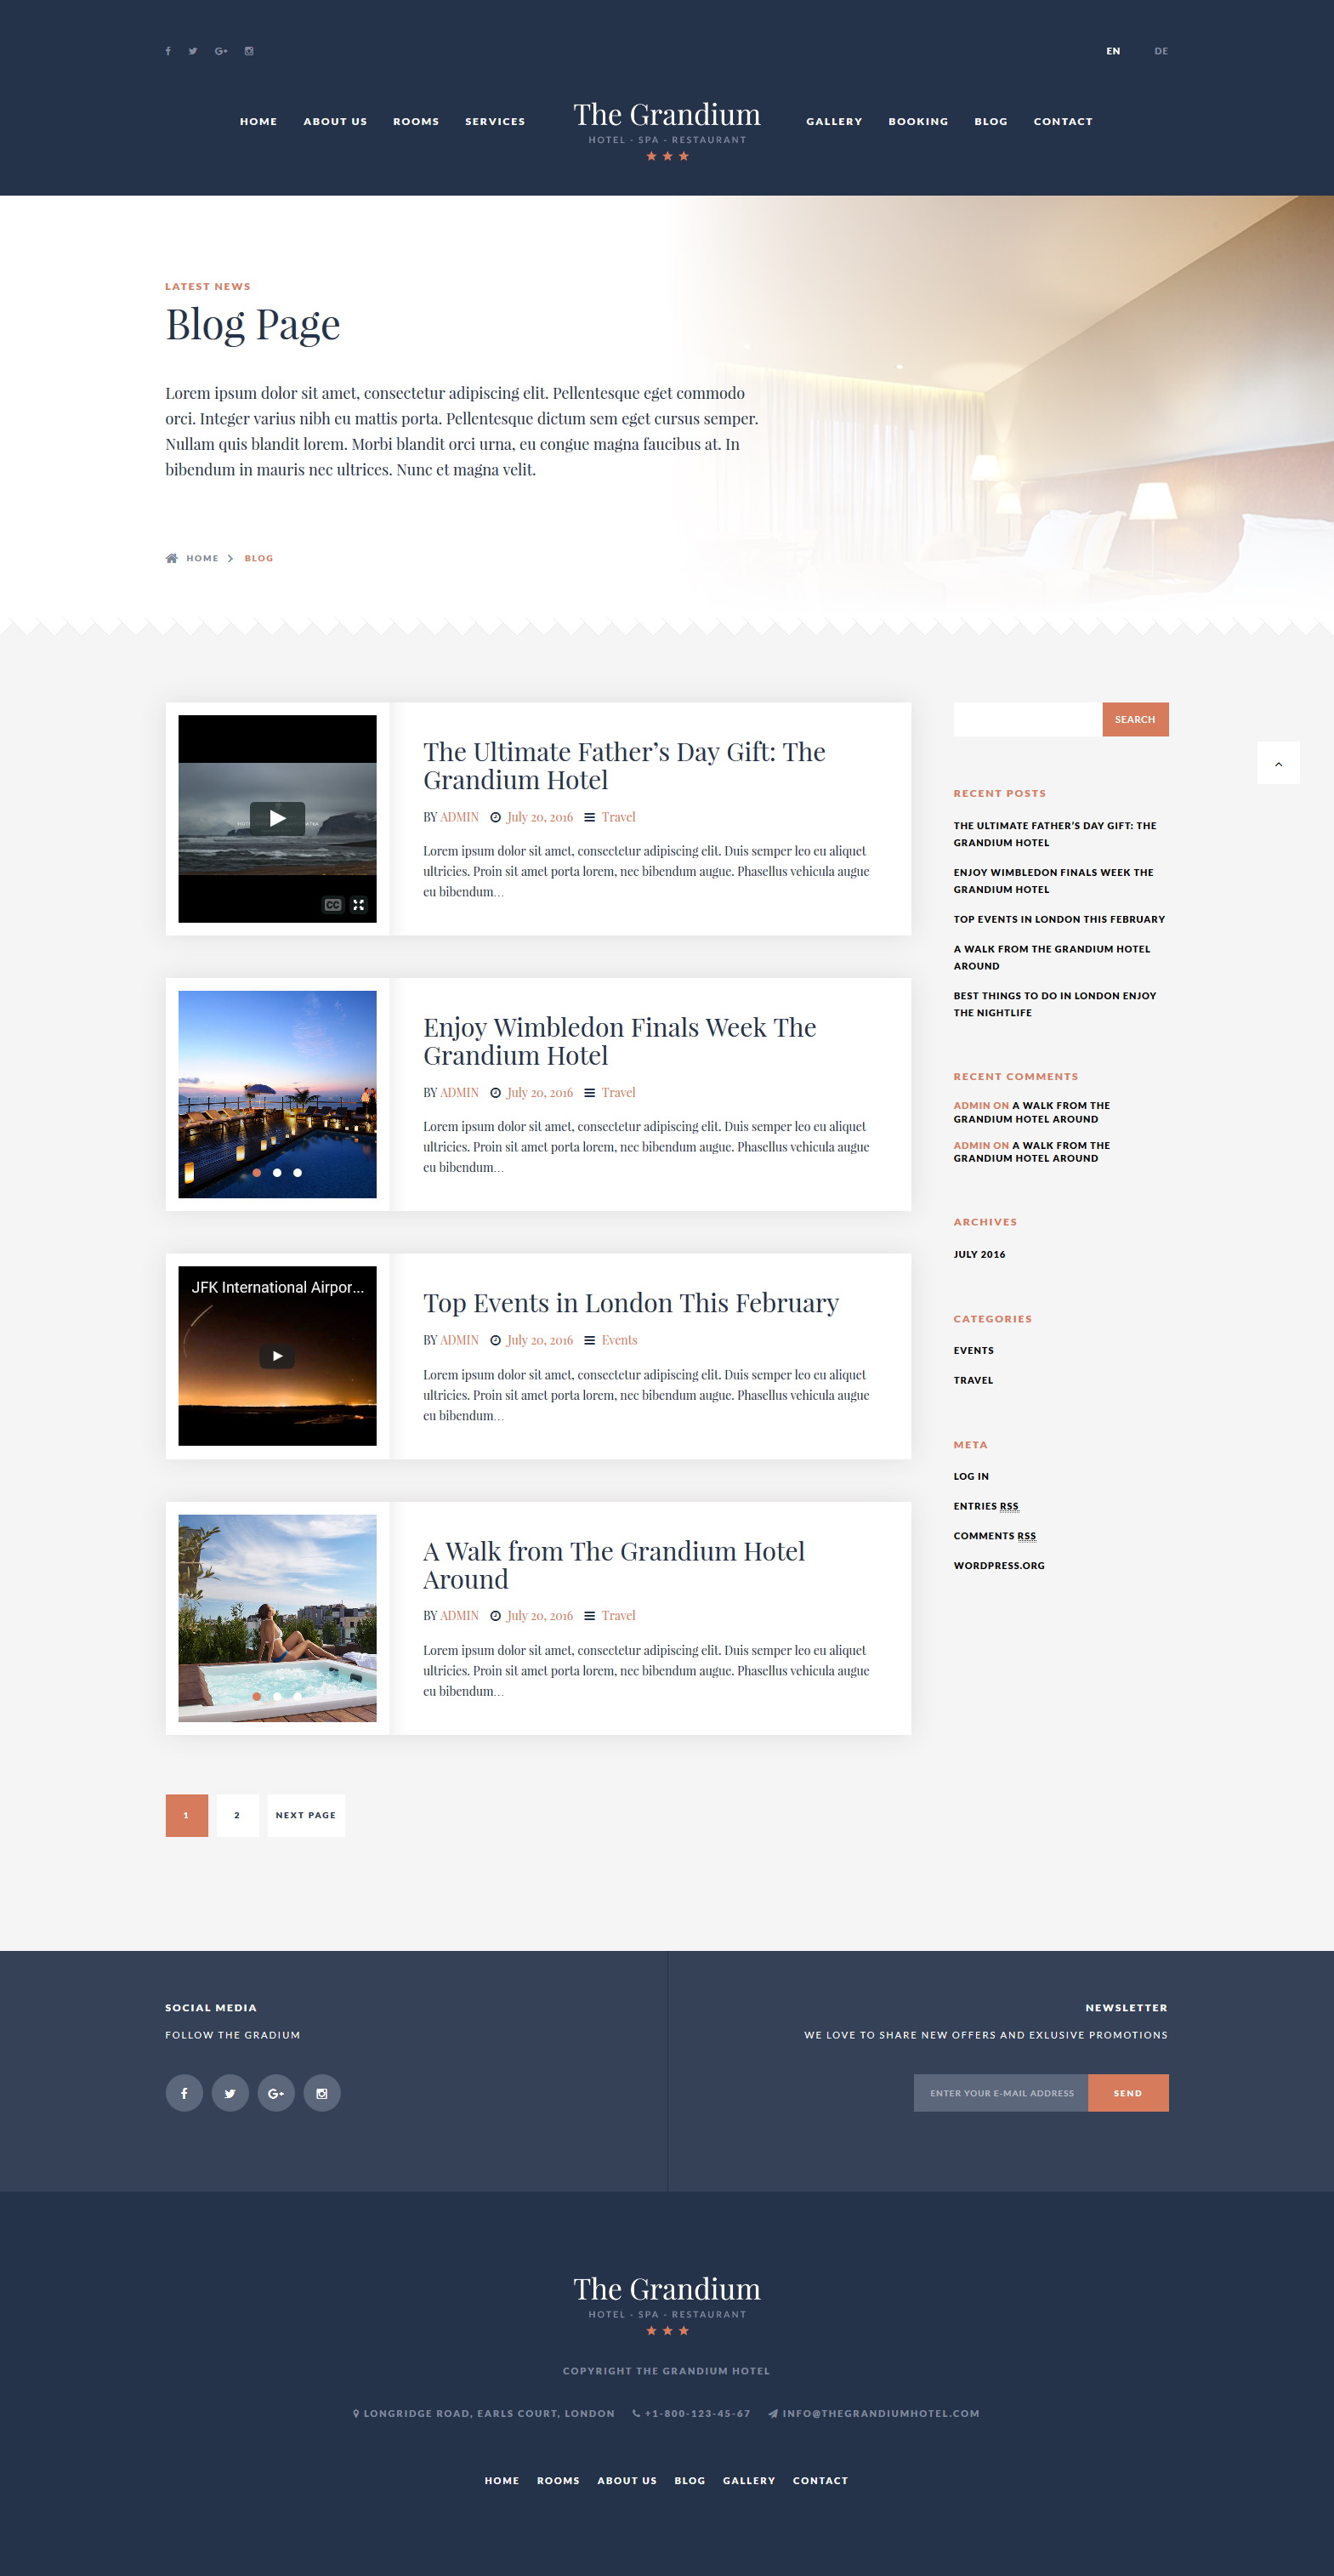Click the Travel category on Wimbledon post
This screenshot has width=1334, height=2576.
(618, 1092)
